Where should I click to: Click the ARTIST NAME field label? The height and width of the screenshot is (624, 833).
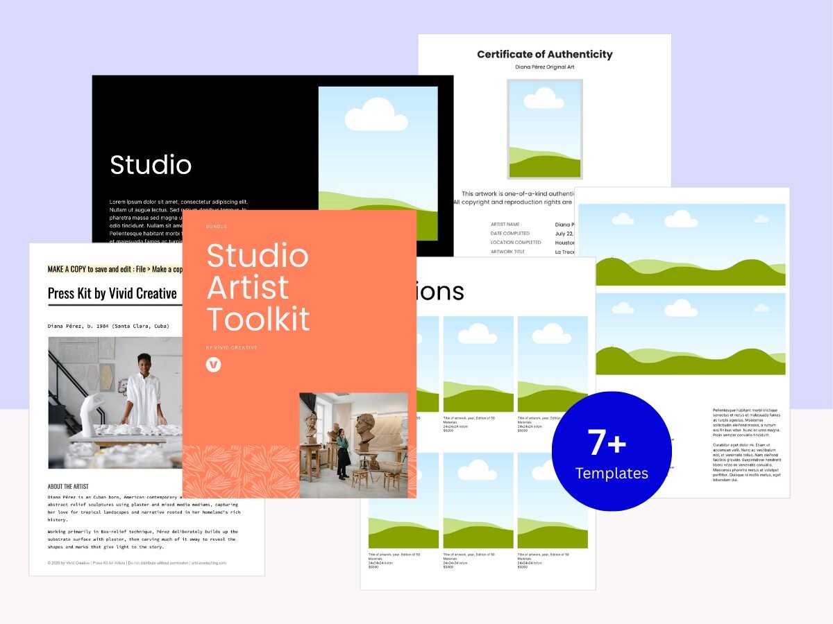pos(505,225)
